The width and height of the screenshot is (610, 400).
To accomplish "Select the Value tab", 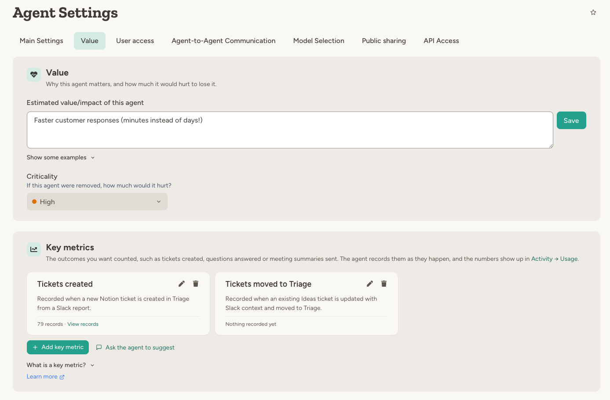I will point(90,41).
